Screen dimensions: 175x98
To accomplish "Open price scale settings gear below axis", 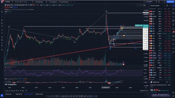I will tap(146, 88).
